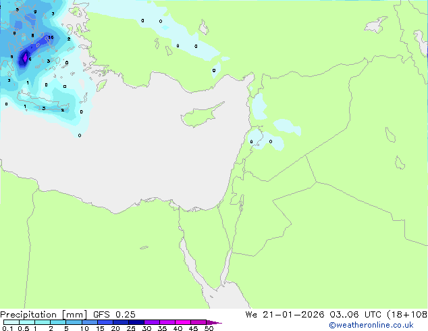The image size is (428, 331).
Task: Select the "30" legend scale label
Action: pyautogui.click(x=146, y=328)
